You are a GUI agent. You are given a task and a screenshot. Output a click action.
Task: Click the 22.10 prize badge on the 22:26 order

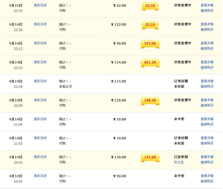(150, 25)
